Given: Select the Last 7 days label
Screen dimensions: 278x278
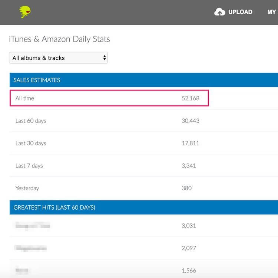Looking at the screenshot, I should (x=29, y=166).
